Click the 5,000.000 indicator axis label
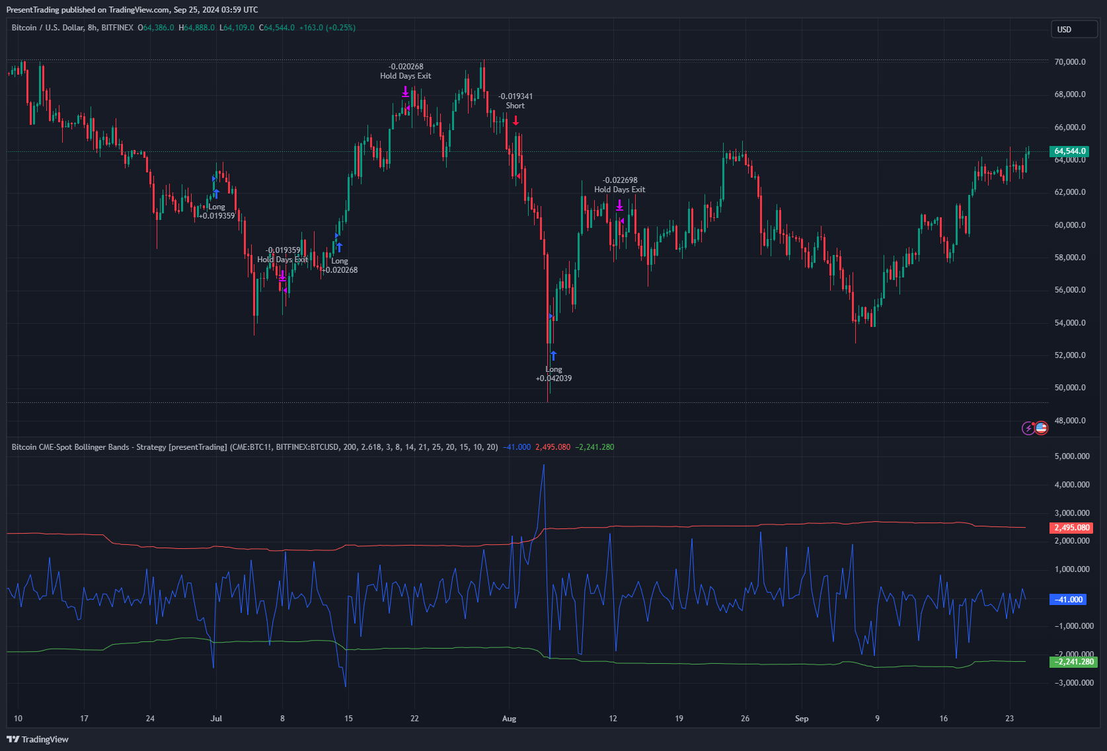This screenshot has width=1107, height=751. click(1072, 456)
